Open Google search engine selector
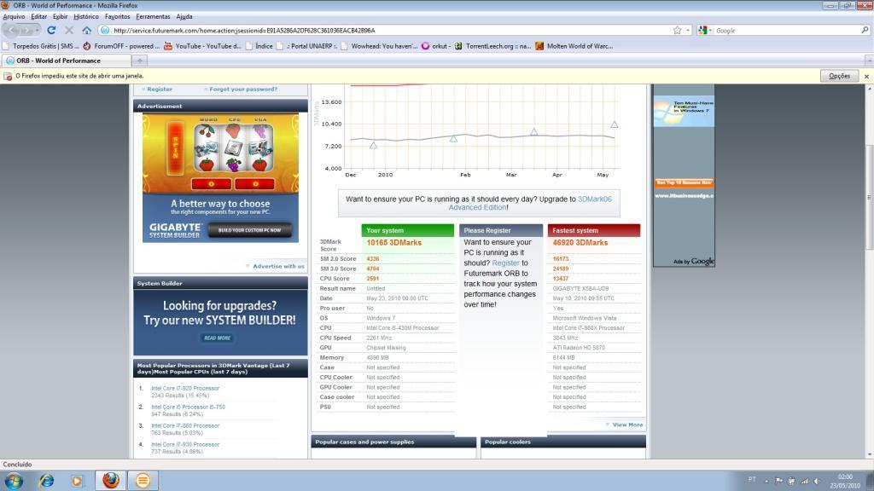 coord(703,31)
